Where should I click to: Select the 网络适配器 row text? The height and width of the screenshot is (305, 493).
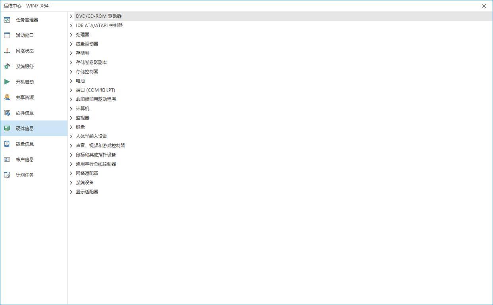click(87, 173)
